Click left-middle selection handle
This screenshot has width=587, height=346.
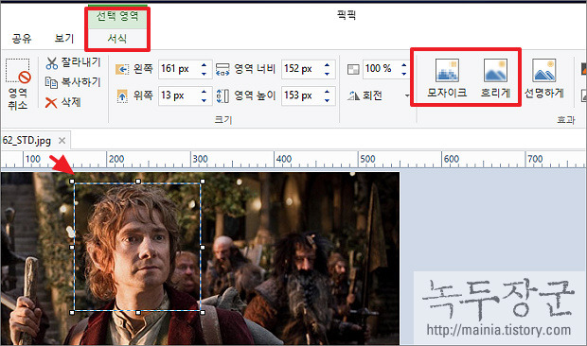pyautogui.click(x=72, y=247)
